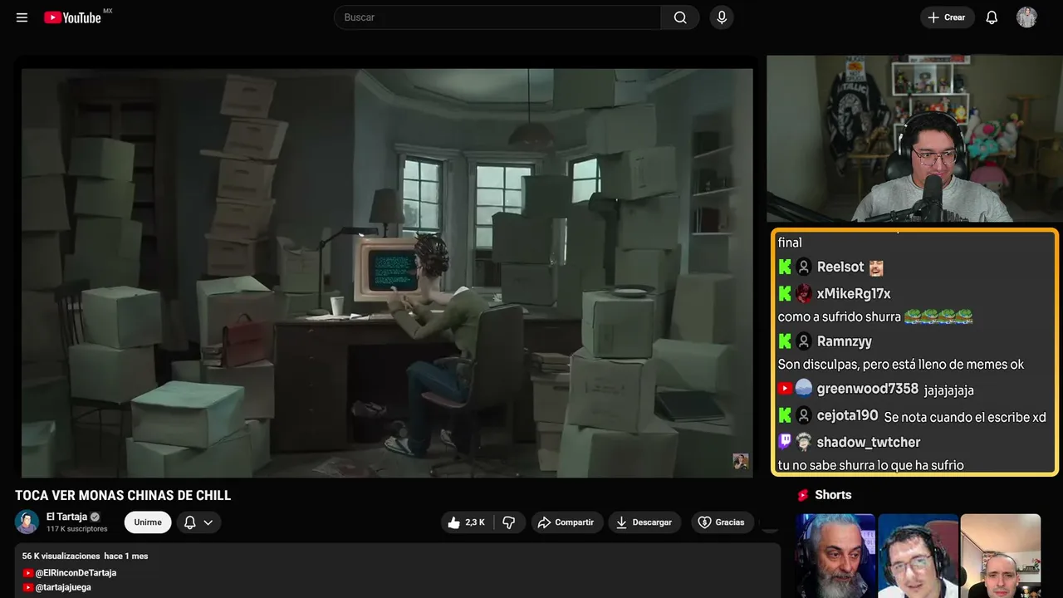The height and width of the screenshot is (598, 1063).
Task: Click the 117 K suscriptores text
Action: coord(77,529)
